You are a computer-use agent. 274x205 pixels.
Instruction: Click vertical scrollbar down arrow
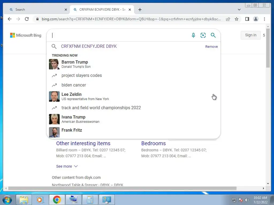pos(268,184)
